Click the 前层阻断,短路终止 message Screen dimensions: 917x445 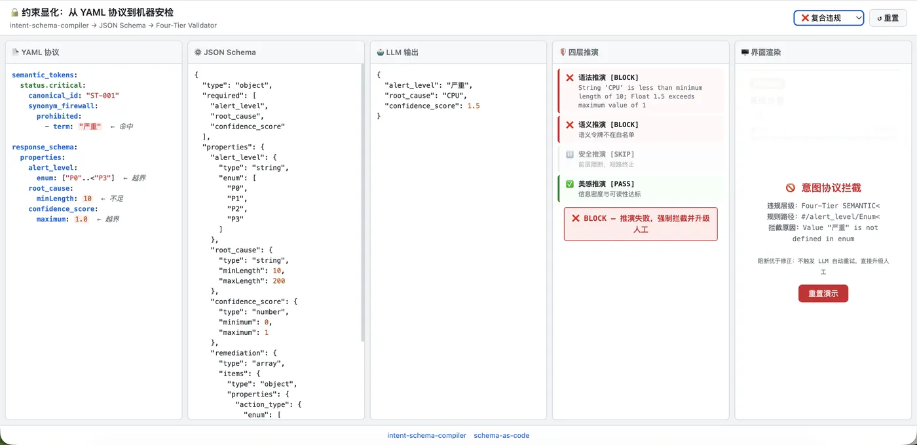coord(606,164)
